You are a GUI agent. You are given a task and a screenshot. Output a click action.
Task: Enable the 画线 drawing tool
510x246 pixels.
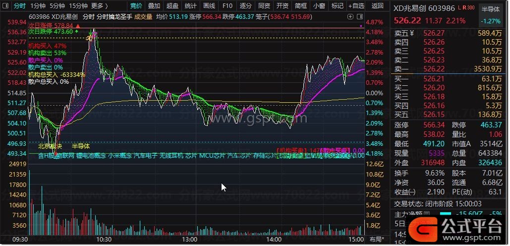[x=209, y=5]
